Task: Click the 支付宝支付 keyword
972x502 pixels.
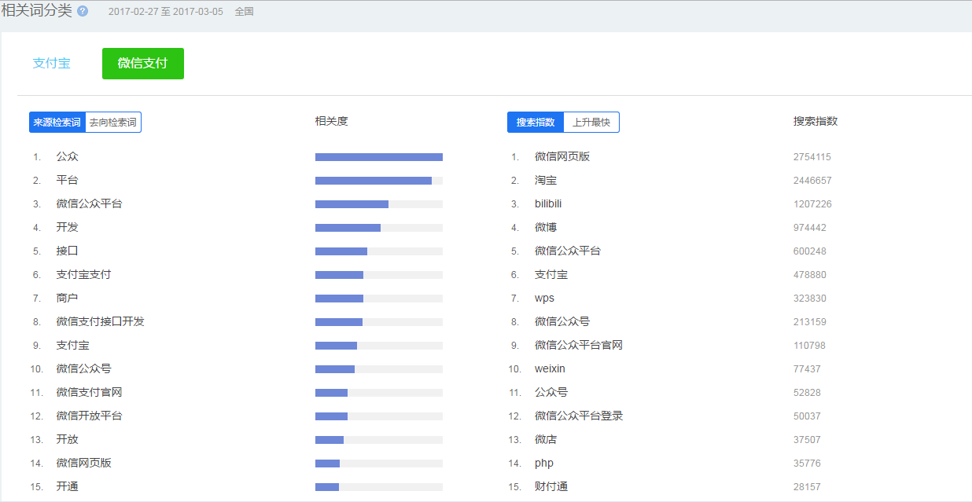Action: [x=84, y=275]
